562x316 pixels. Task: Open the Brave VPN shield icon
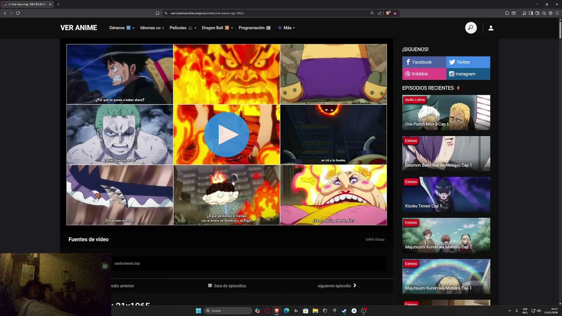point(551,13)
